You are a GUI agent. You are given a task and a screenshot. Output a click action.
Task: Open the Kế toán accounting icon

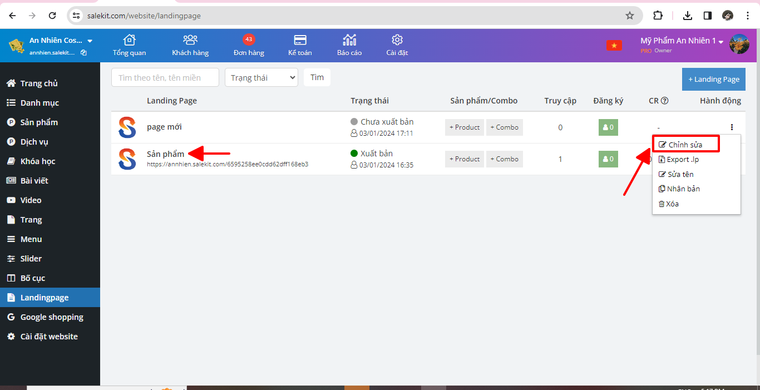[x=300, y=40]
